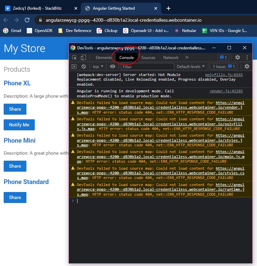The width and height of the screenshot is (257, 266).
Task: Open a new browser tab
Action: point(168,8)
